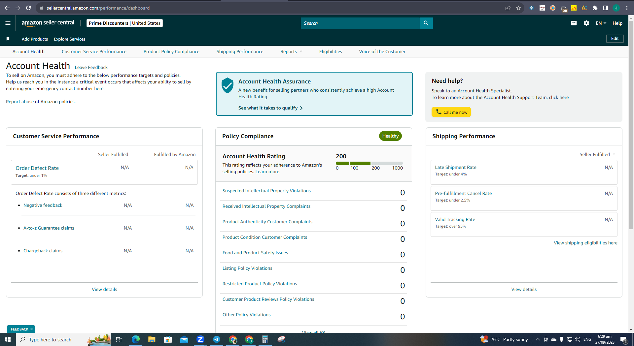Image resolution: width=634 pixels, height=346 pixels.
Task: Open Chrome three-dot menu
Action: [627, 8]
